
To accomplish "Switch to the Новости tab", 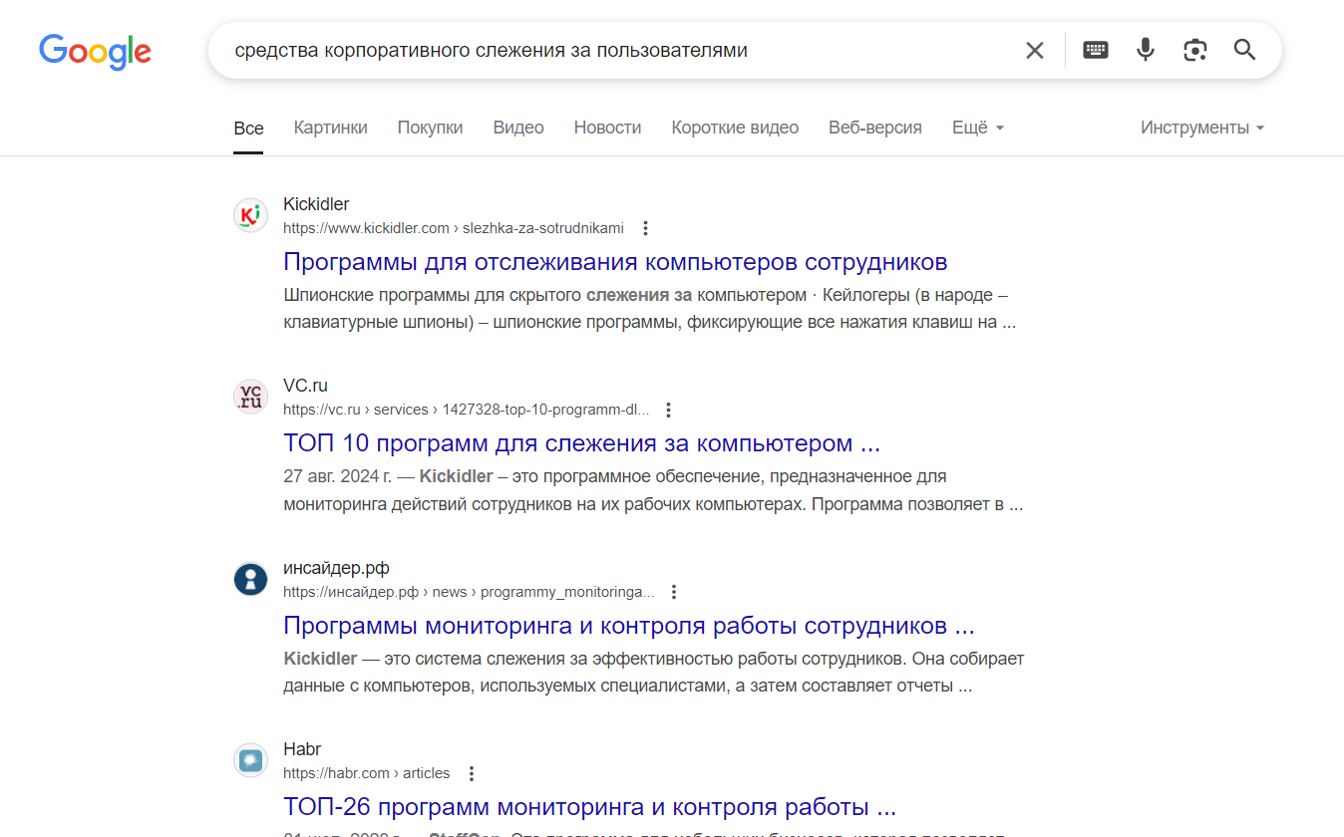I will 608,128.
